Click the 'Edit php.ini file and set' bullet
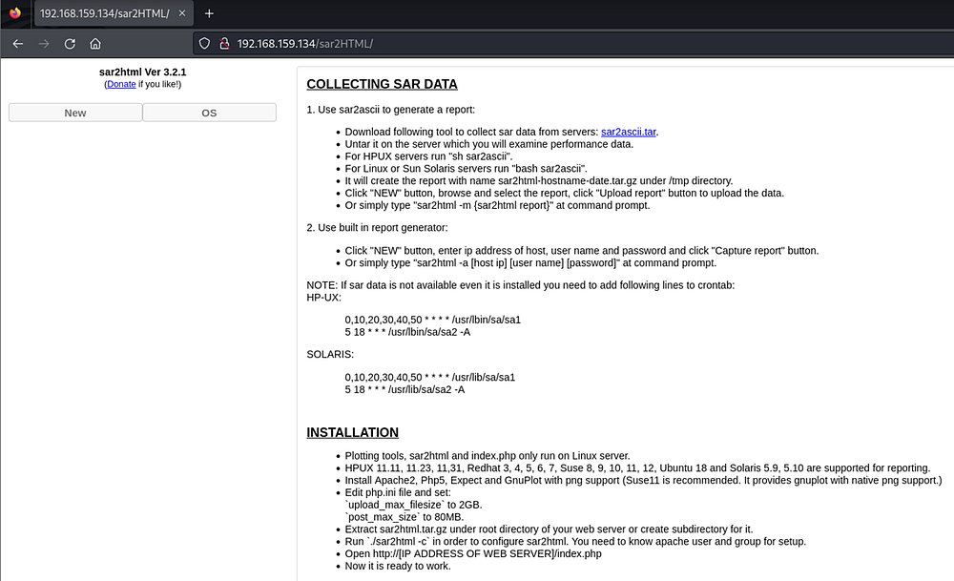Screen dimensions: 954x581 coord(398,492)
